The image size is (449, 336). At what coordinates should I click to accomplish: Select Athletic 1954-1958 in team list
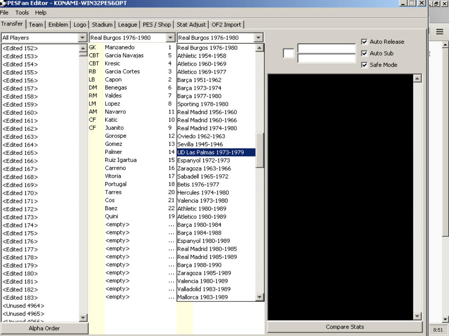216,56
